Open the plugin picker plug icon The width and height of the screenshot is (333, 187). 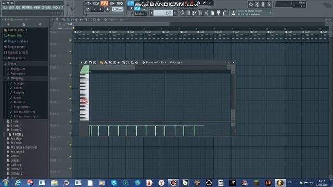point(219,13)
